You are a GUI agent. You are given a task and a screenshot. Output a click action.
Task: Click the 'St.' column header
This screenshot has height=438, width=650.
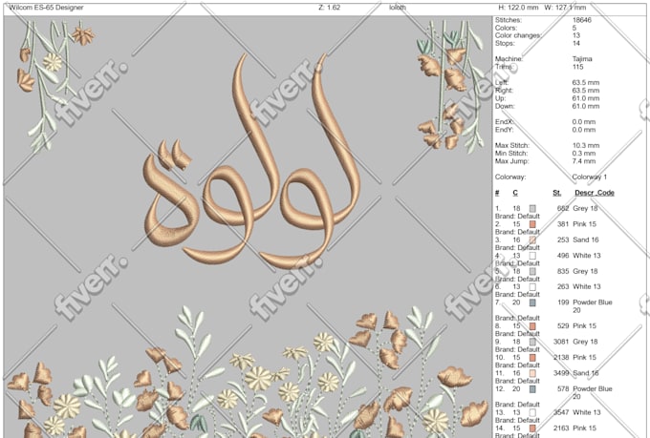click(x=557, y=193)
